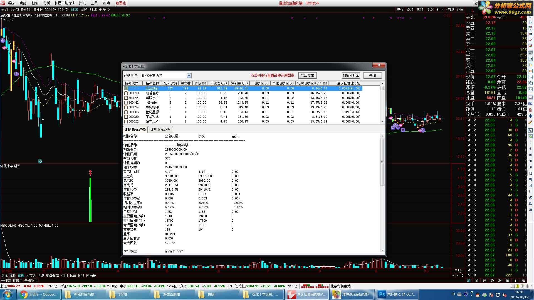Open the Windows Start menu
This screenshot has height=300, width=534.
coord(8,294)
